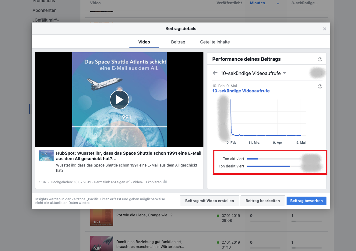Show info icon beside date range
The width and height of the screenshot is (356, 251).
click(x=320, y=86)
